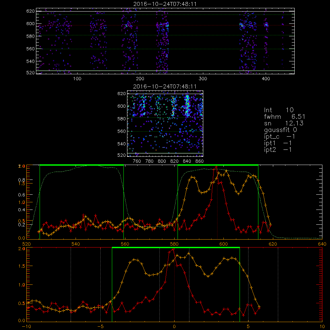Select the 'ipt2 -1' readout line

click(x=278, y=149)
